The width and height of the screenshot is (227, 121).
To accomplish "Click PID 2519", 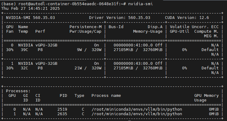I will [x=62, y=109].
